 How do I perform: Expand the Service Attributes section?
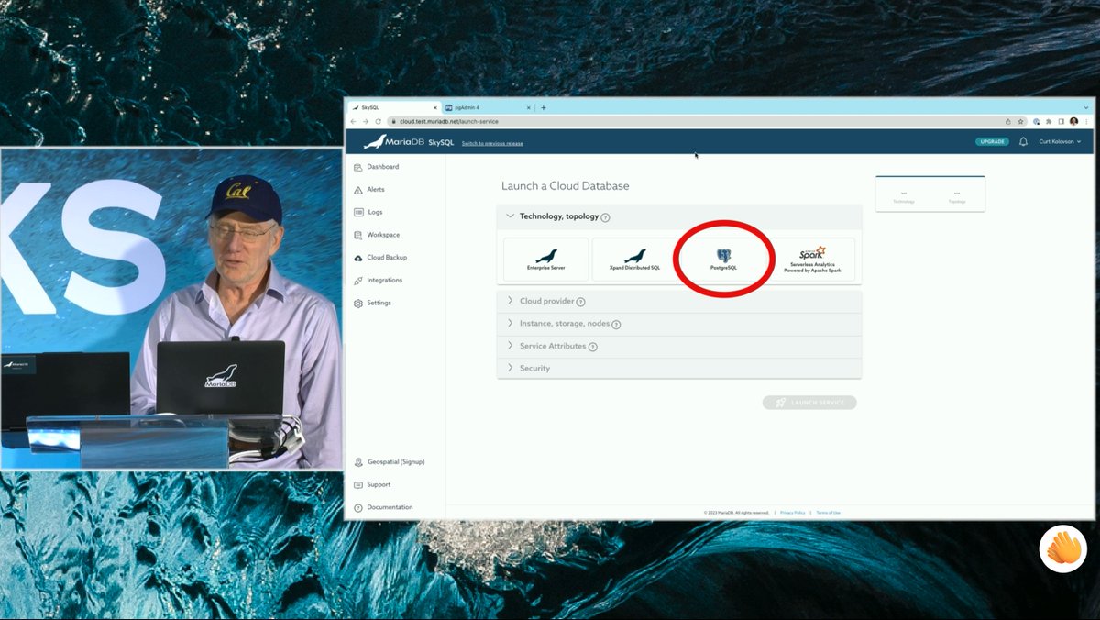pos(679,346)
